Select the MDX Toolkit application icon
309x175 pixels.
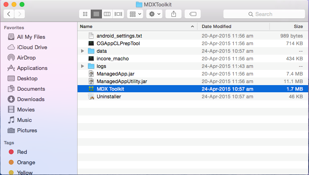pos(91,89)
